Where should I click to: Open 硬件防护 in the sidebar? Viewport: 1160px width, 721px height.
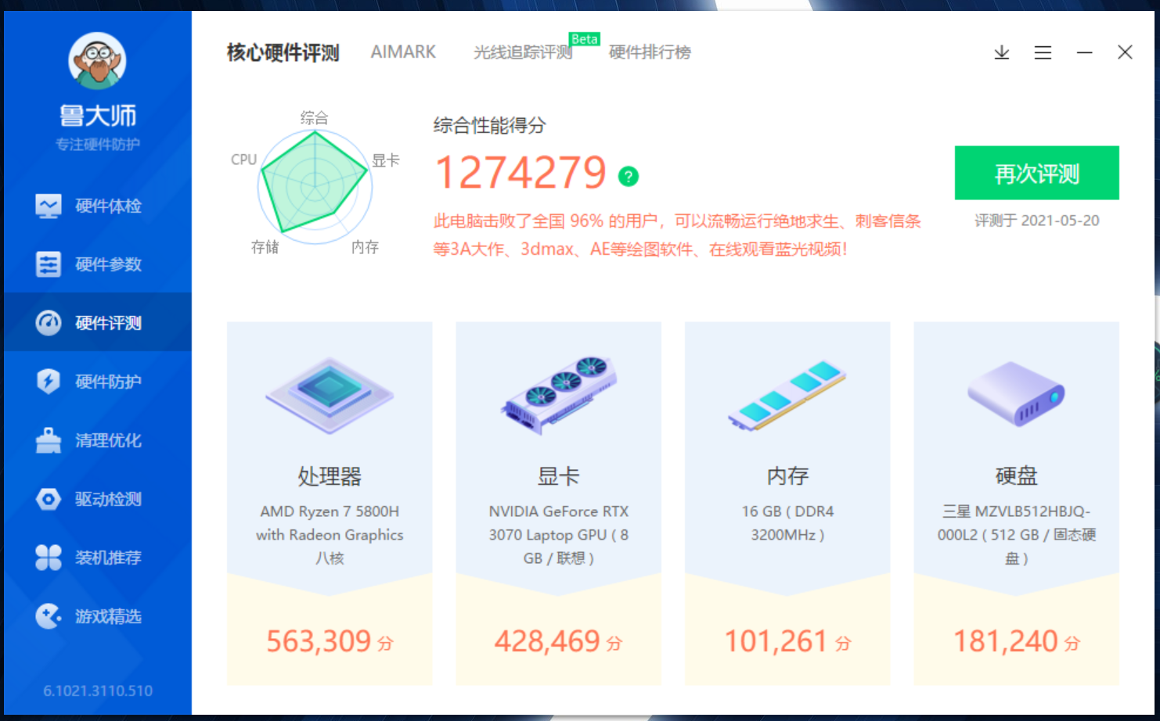(98, 381)
